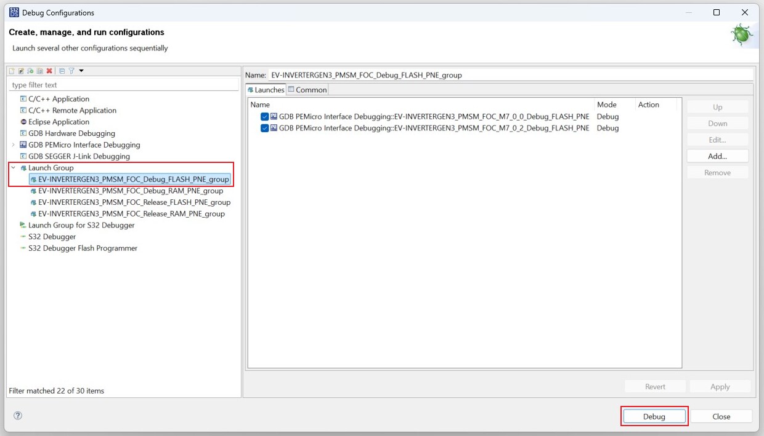Click the New launch configuration icon
The width and height of the screenshot is (764, 436).
pyautogui.click(x=12, y=71)
